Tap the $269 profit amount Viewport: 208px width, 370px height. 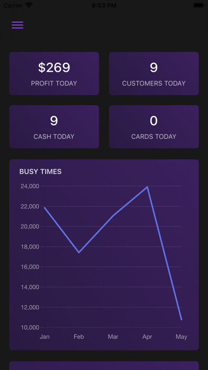tap(54, 68)
